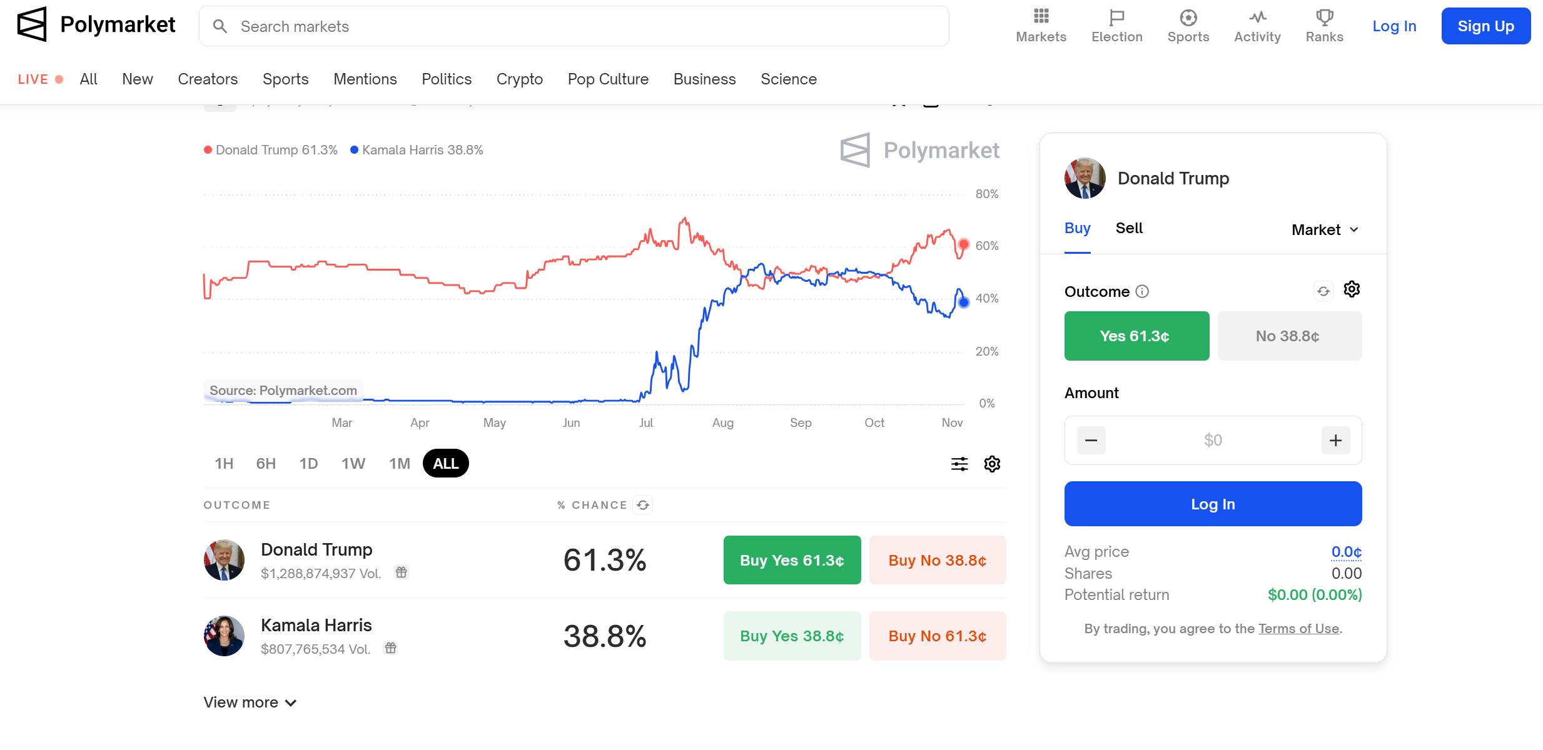
Task: Open the Market order type dropdown
Action: [1325, 230]
